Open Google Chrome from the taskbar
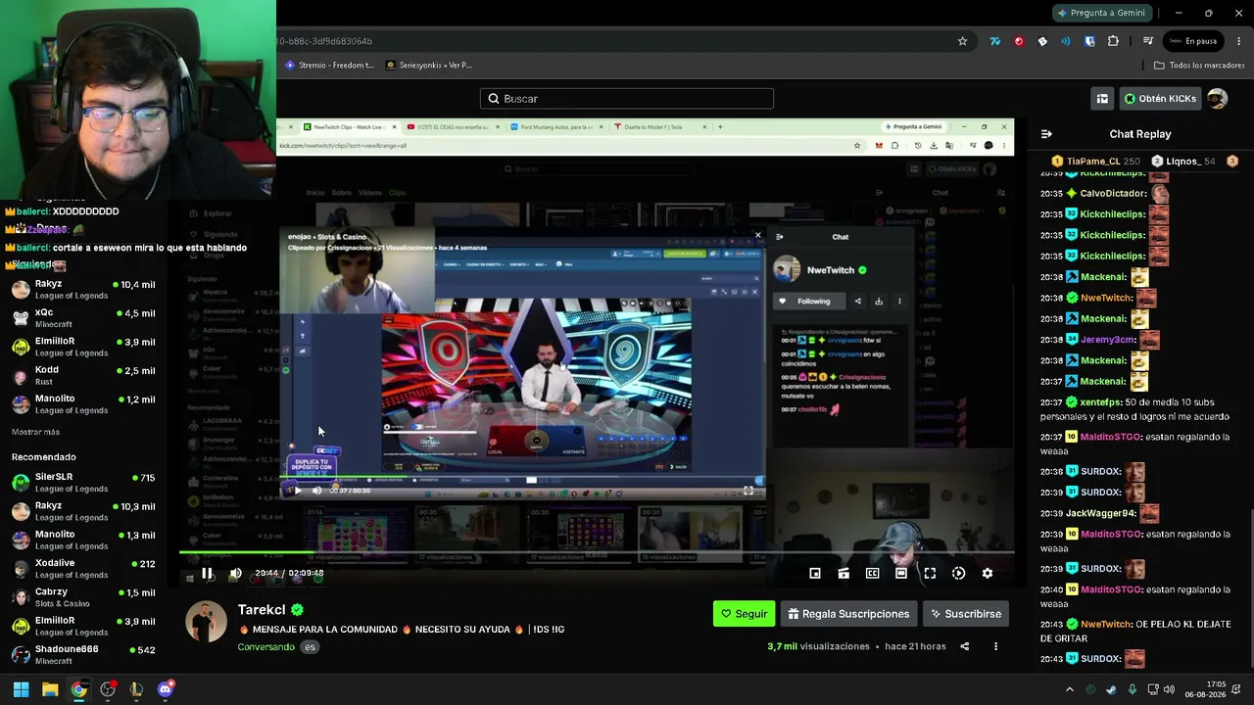The image size is (1254, 705). [x=78, y=689]
